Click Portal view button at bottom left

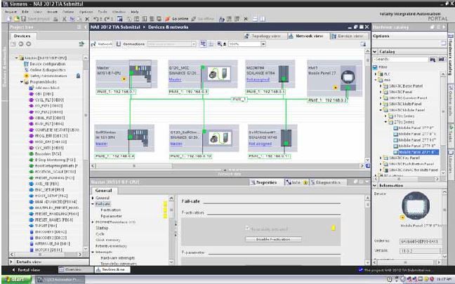pyautogui.click(x=26, y=270)
